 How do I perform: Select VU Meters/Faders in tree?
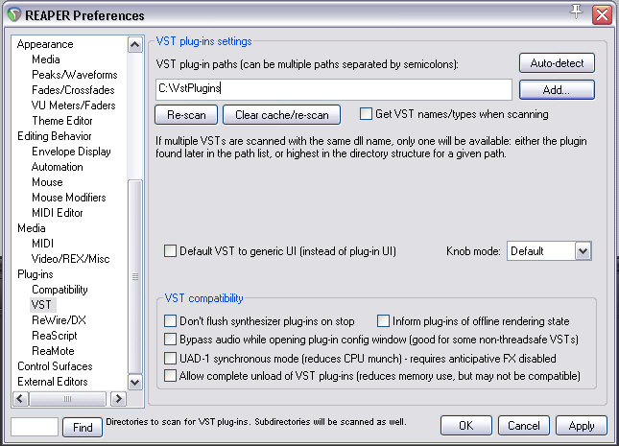click(x=74, y=106)
